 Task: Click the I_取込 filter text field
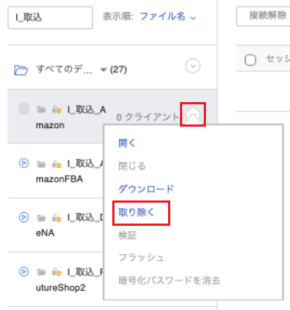(51, 18)
